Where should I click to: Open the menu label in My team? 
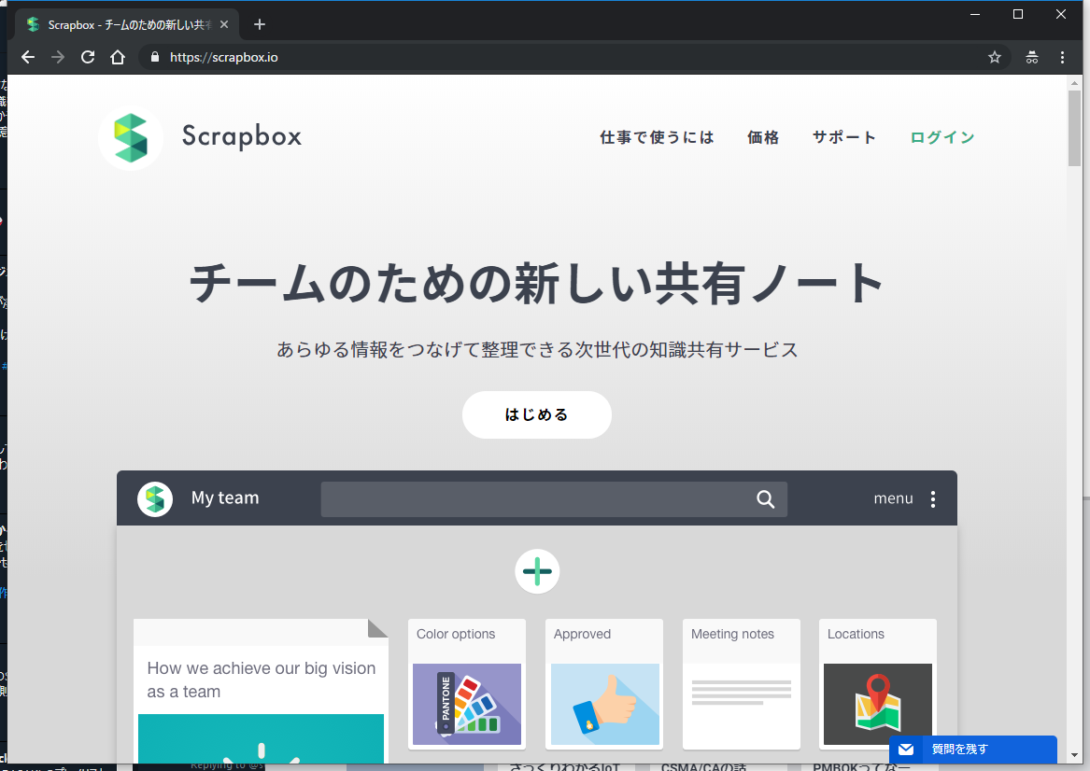coord(893,498)
